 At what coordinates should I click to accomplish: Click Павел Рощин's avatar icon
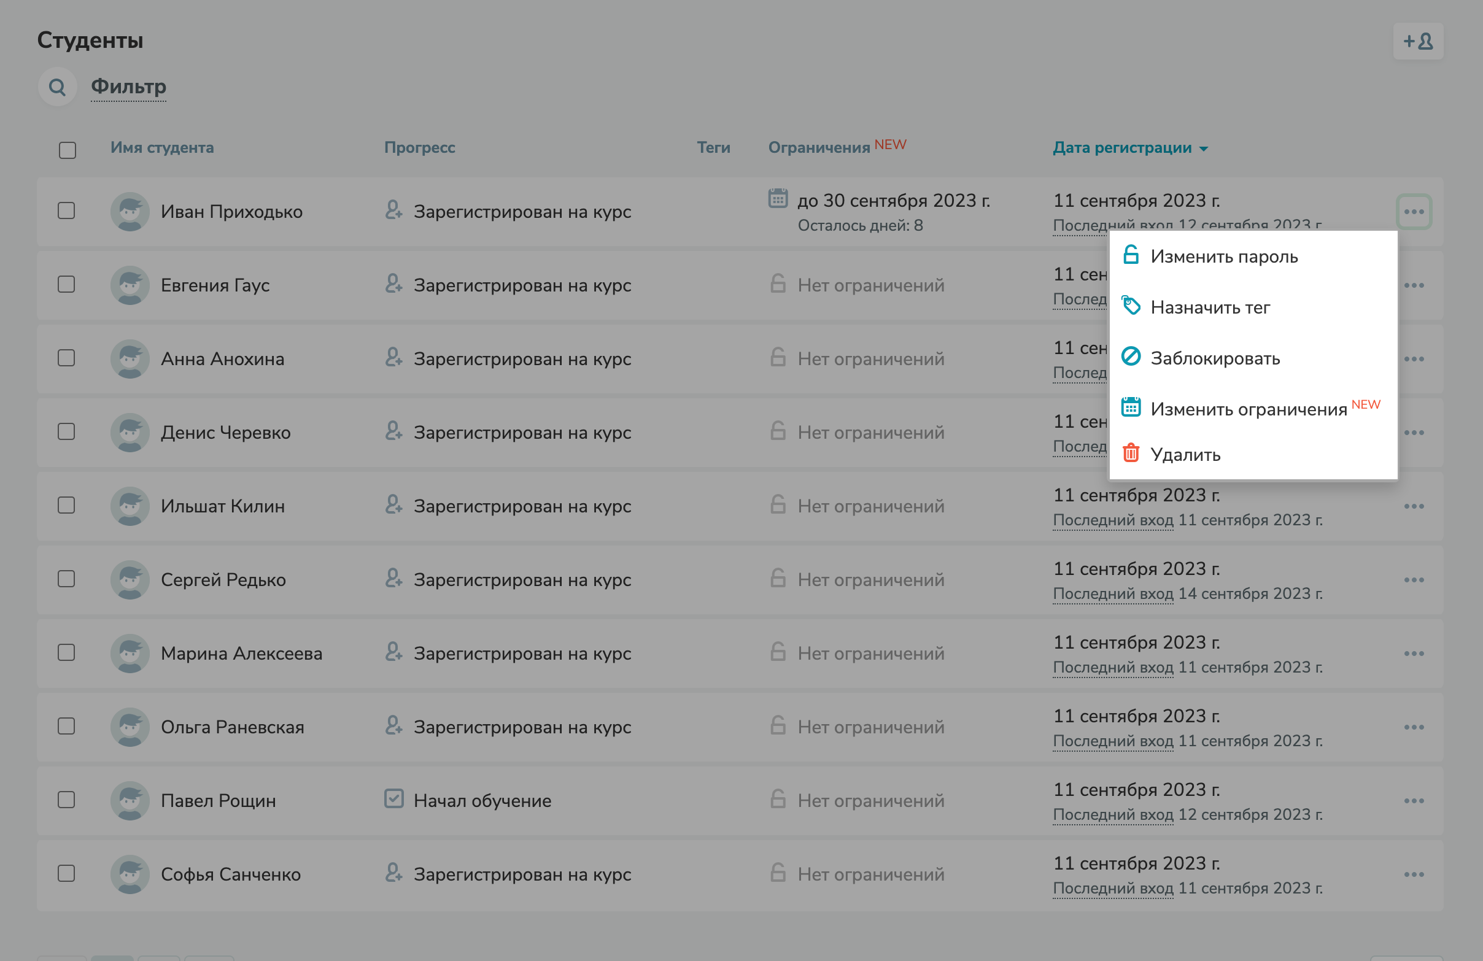tap(130, 800)
